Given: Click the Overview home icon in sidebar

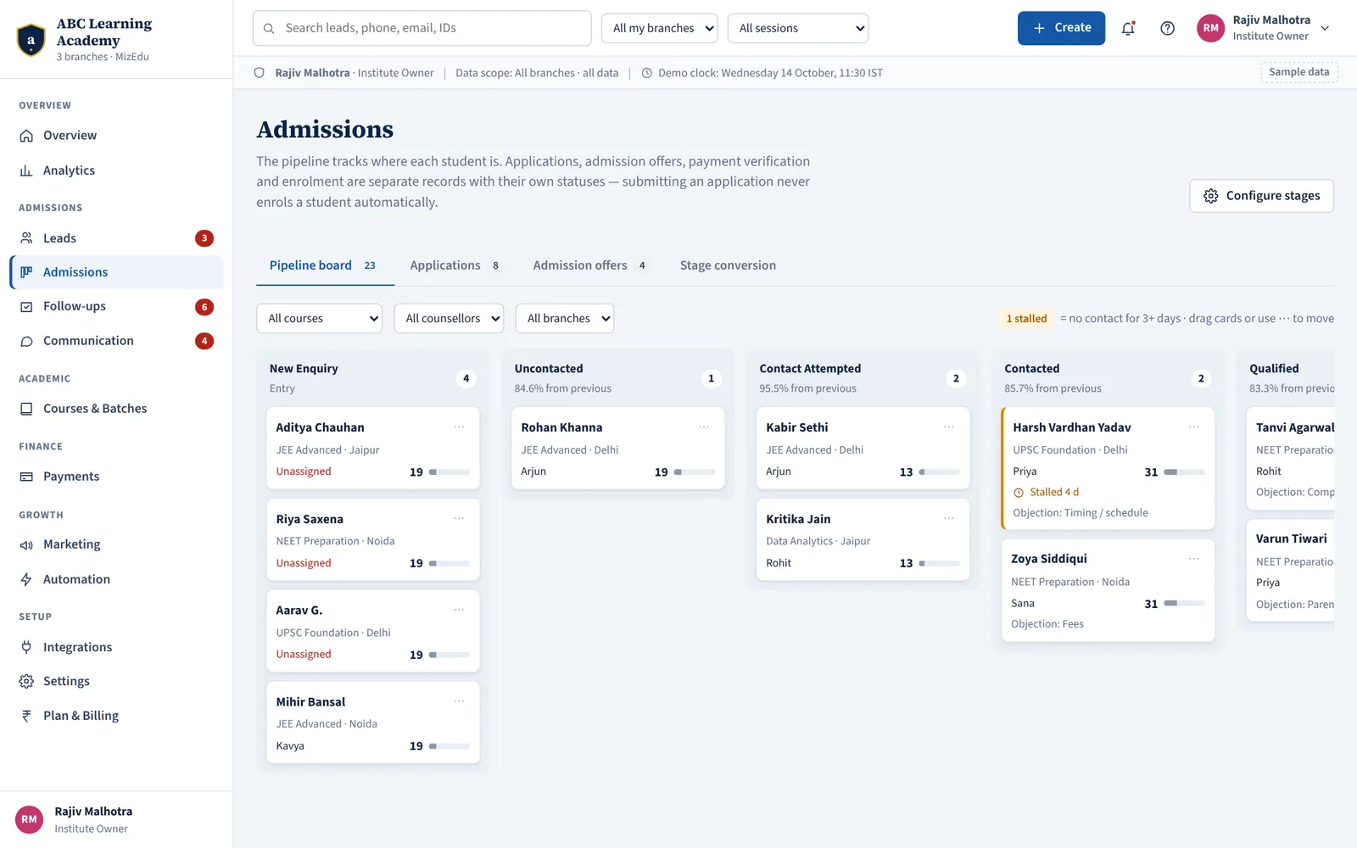Looking at the screenshot, I should pyautogui.click(x=26, y=136).
